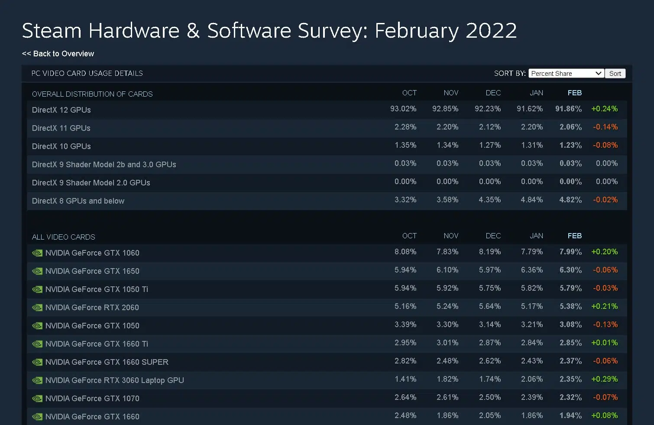Click the OCT column header

pyautogui.click(x=409, y=93)
